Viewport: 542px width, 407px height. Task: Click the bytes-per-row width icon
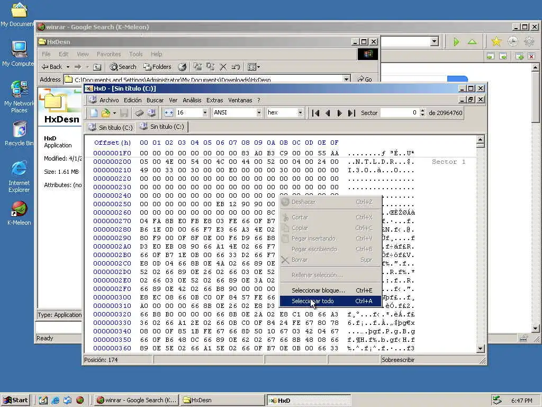click(169, 113)
